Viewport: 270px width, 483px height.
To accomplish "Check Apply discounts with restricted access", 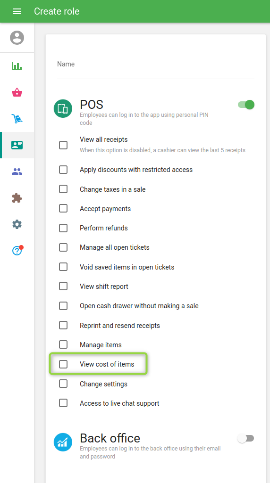I will click(x=63, y=170).
